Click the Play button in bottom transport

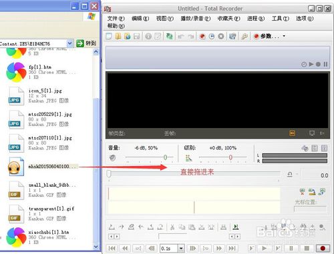265,248
